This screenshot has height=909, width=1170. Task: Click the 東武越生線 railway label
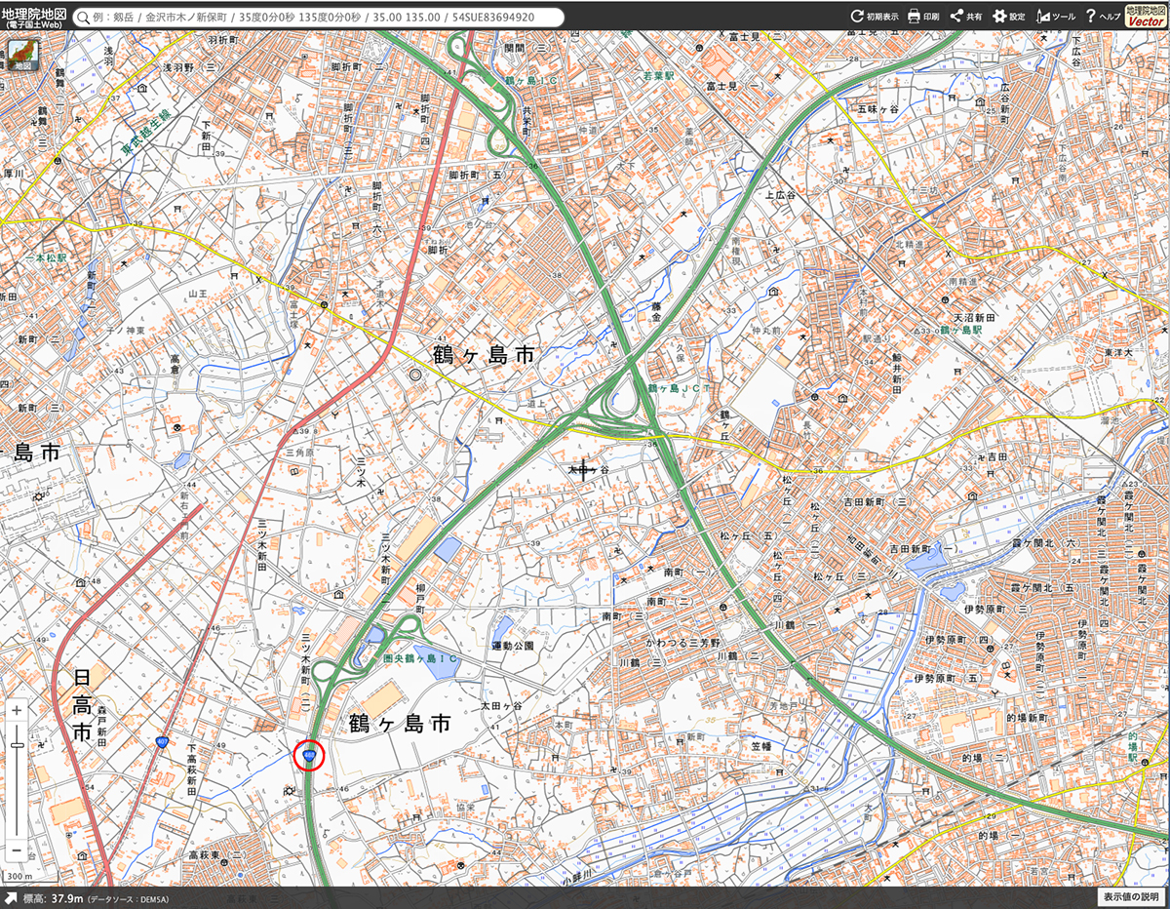(146, 130)
